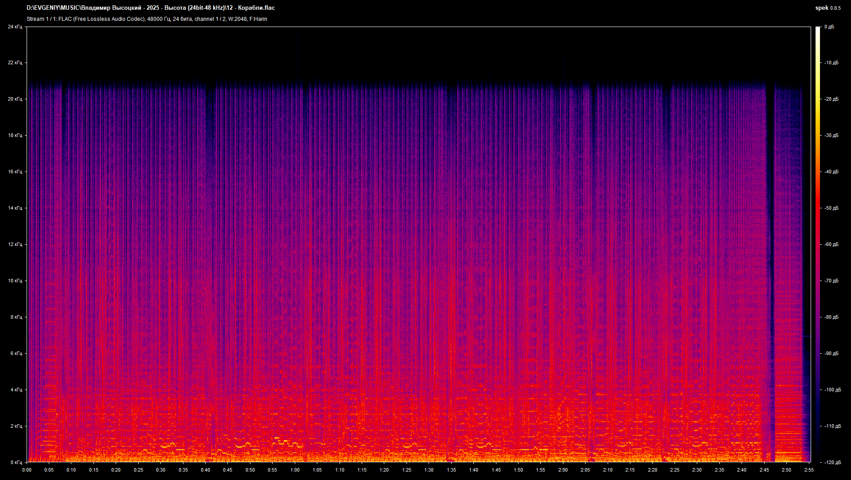Click the 20 кГц frequency label
This screenshot has width=851, height=480.
(x=15, y=99)
